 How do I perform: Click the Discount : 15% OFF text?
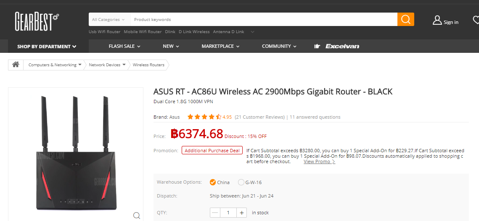(x=246, y=136)
